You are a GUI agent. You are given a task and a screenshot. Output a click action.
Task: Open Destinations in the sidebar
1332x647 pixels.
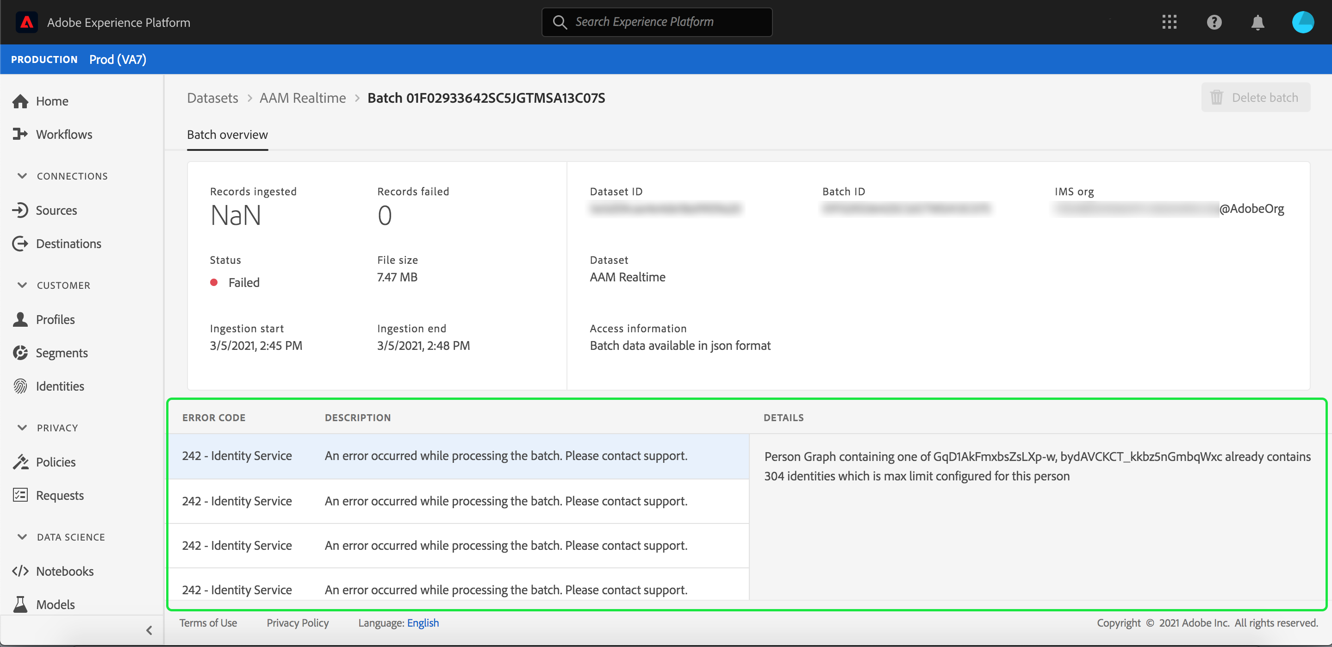[68, 243]
